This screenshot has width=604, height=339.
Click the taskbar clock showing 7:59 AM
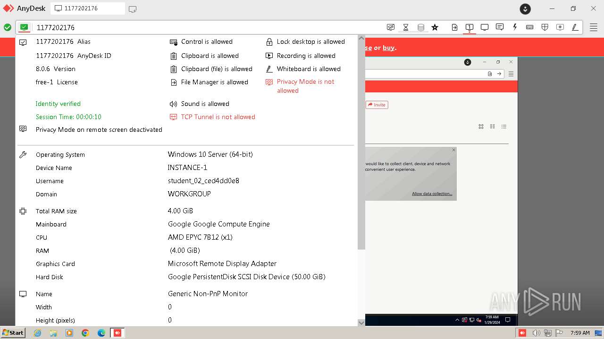[580, 333]
